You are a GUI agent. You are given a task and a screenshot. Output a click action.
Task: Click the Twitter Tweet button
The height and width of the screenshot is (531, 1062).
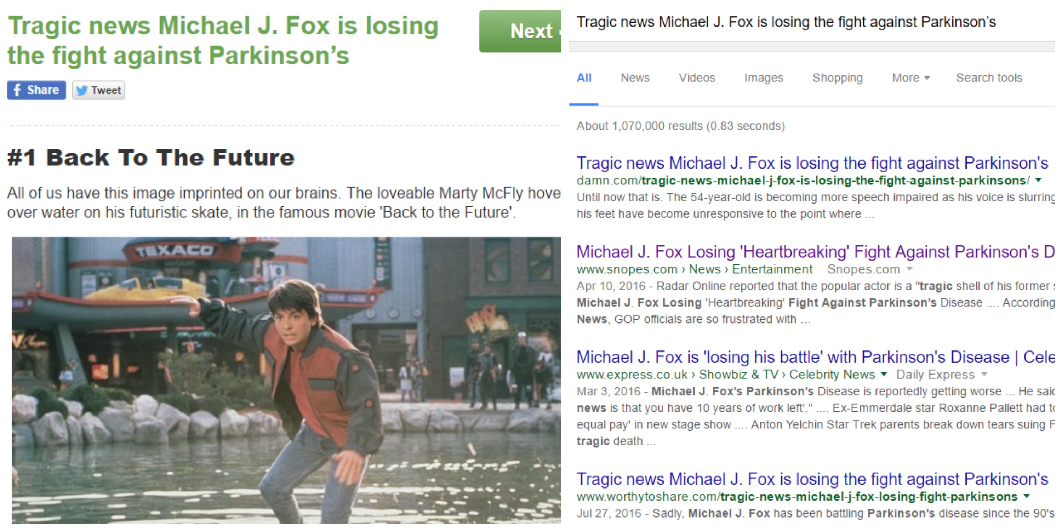tap(98, 90)
